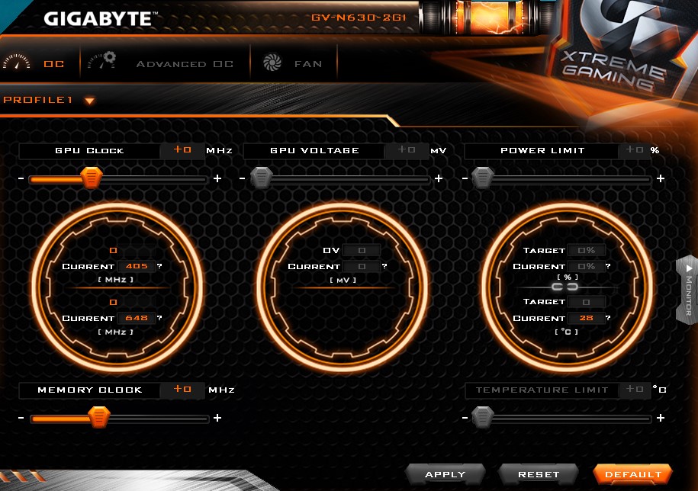Click the GPU Voltage slider handle
698x491 pixels.
[262, 178]
